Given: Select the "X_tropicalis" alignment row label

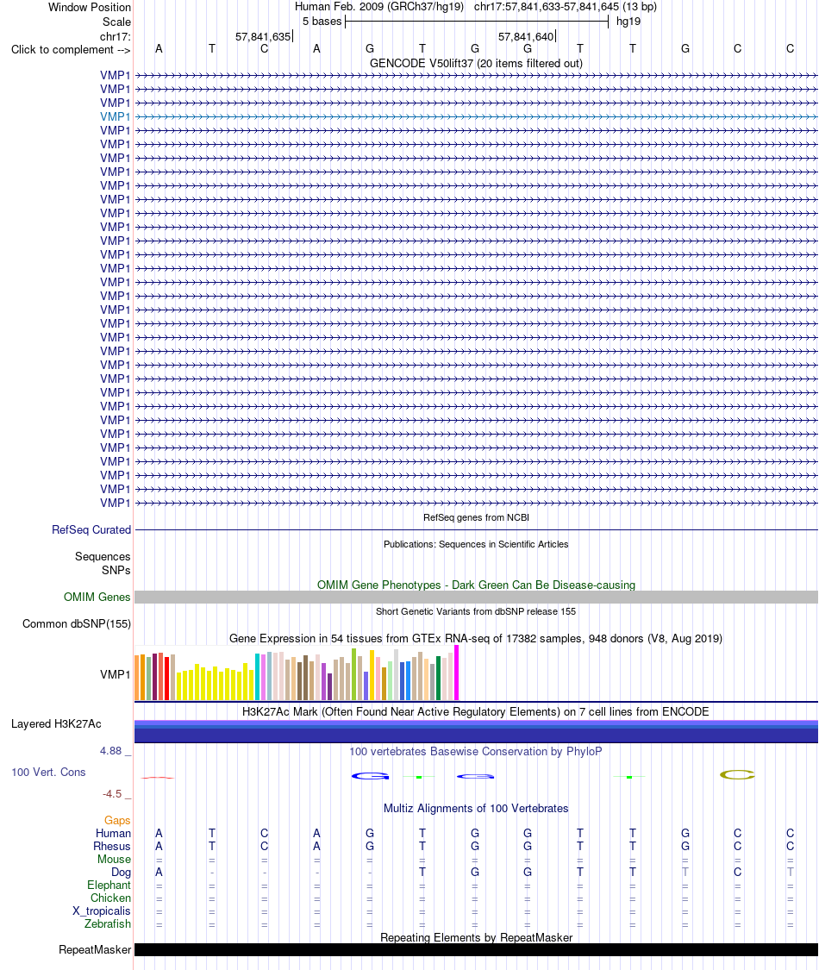Looking at the screenshot, I should pos(102,911).
